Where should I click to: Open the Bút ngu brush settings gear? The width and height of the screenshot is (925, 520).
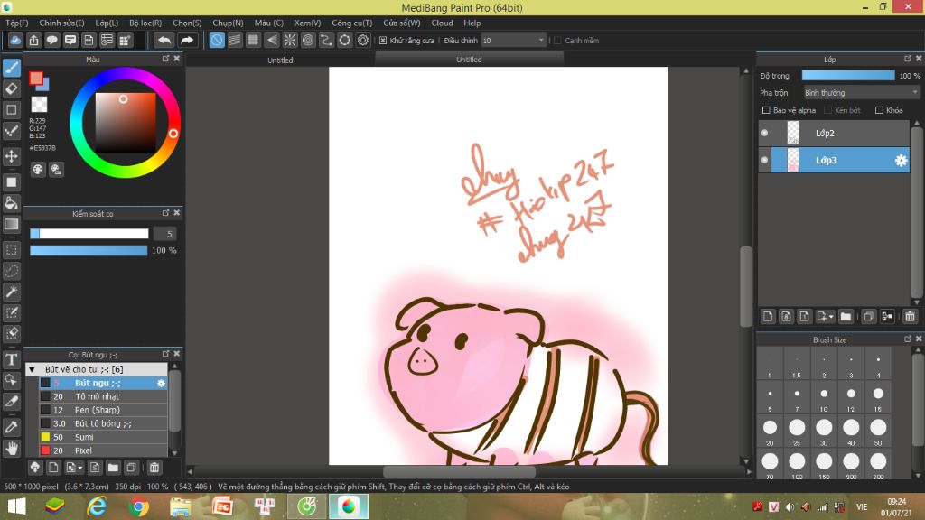pos(161,383)
